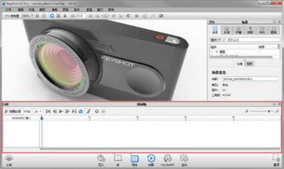The width and height of the screenshot is (284, 169).
Task: Open the fourth menu bar item
Action: click(42, 10)
